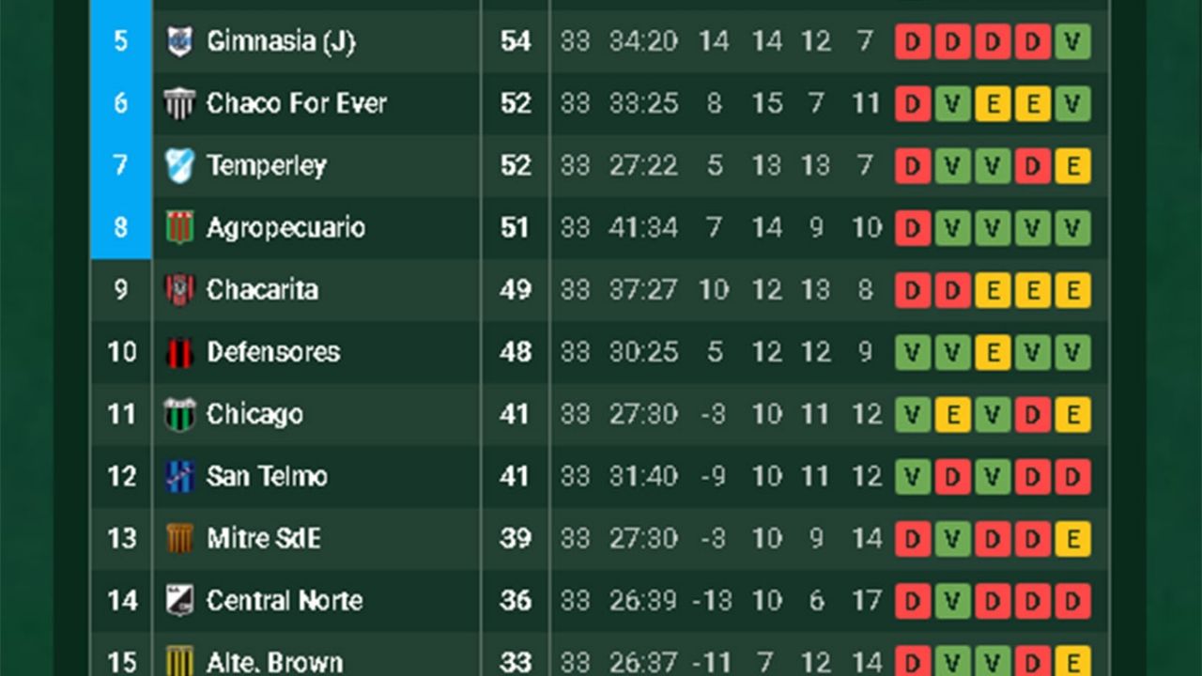Click the San Telmo team badge

point(178,476)
